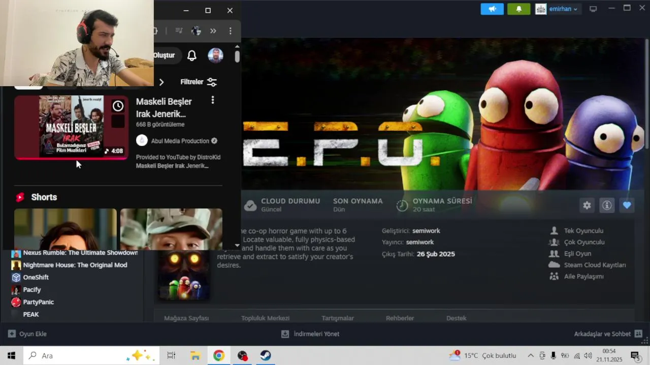Open YouTube notifications bell

[191, 56]
